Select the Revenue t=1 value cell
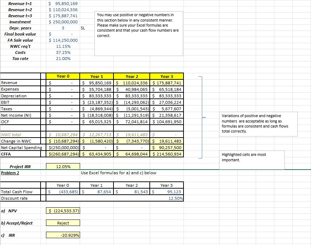This screenshot has width=311, height=245. click(x=63, y=4)
